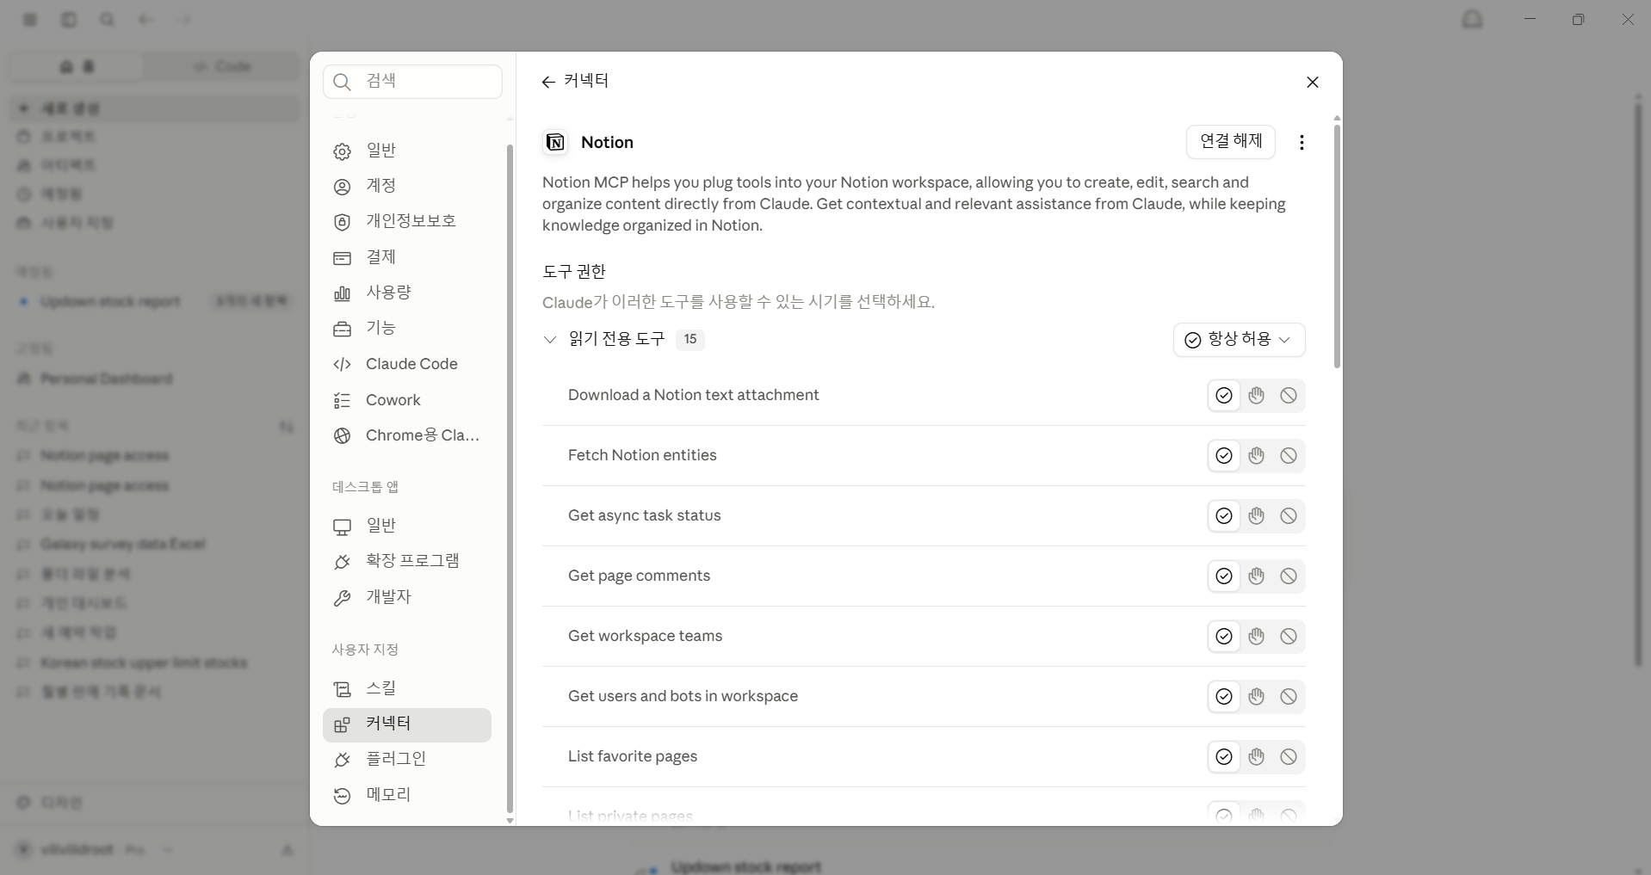The width and height of the screenshot is (1651, 875).
Task: Block the Get page comments tool
Action: [x=1289, y=576]
